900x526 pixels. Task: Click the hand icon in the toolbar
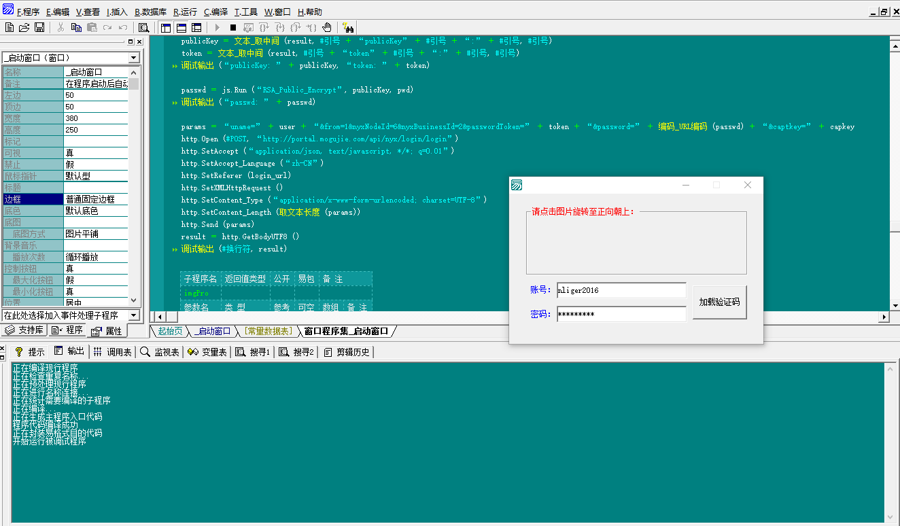[327, 28]
